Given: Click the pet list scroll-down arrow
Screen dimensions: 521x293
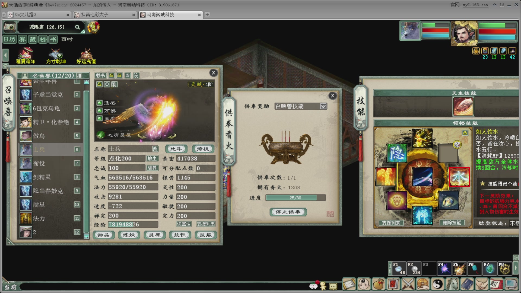Looking at the screenshot, I should [x=86, y=237].
